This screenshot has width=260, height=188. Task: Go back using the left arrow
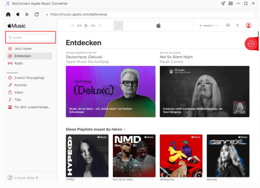tap(18, 14)
